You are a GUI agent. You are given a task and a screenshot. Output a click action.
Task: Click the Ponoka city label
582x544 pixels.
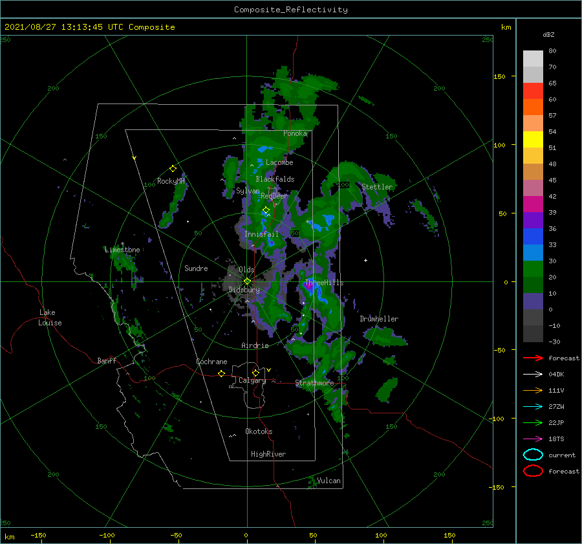coord(295,133)
